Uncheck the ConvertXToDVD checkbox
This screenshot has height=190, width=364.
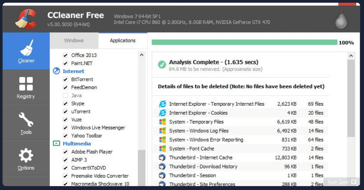65,168
